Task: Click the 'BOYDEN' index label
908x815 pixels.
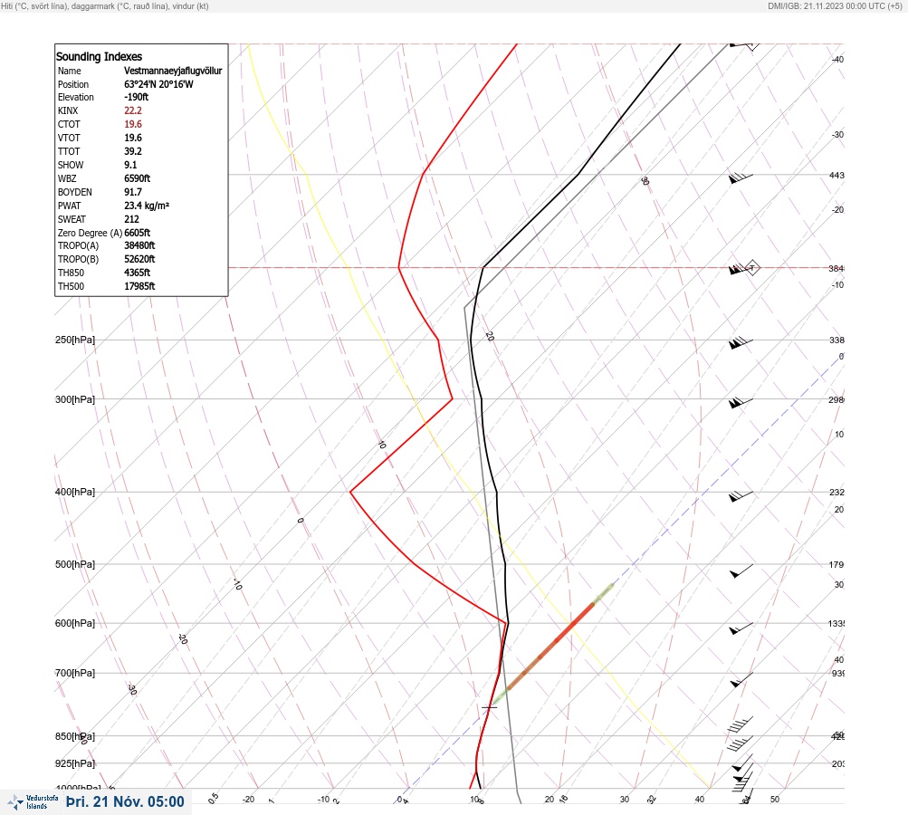Action: click(75, 192)
